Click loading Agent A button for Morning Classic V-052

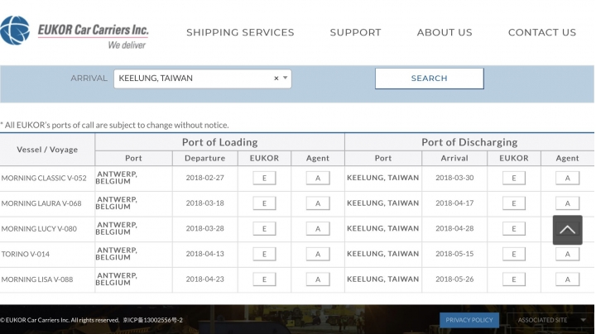pyautogui.click(x=318, y=178)
